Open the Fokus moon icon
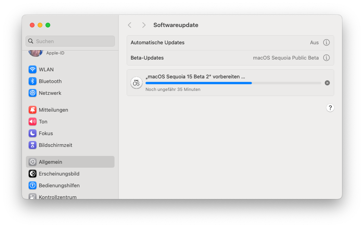The width and height of the screenshot is (364, 228). tap(33, 133)
